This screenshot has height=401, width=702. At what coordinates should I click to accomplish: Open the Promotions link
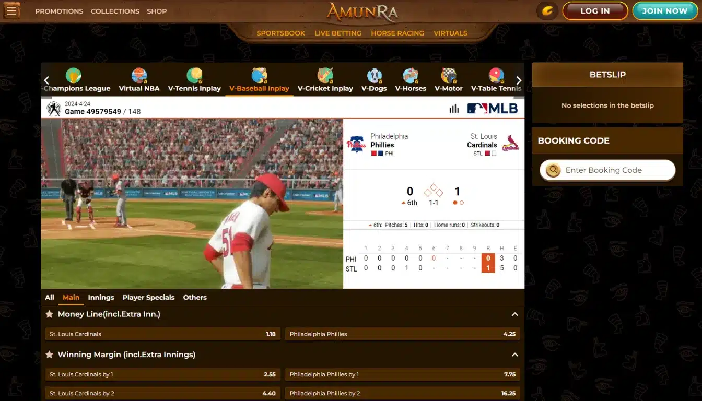point(59,11)
